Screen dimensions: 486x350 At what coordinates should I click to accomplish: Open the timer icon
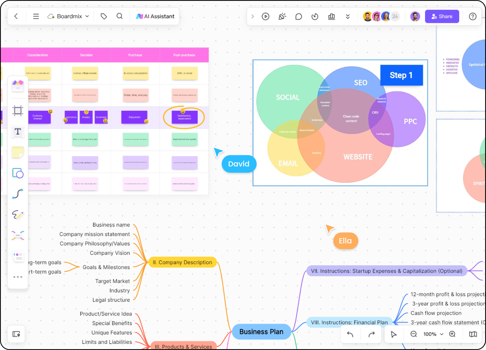tap(315, 17)
